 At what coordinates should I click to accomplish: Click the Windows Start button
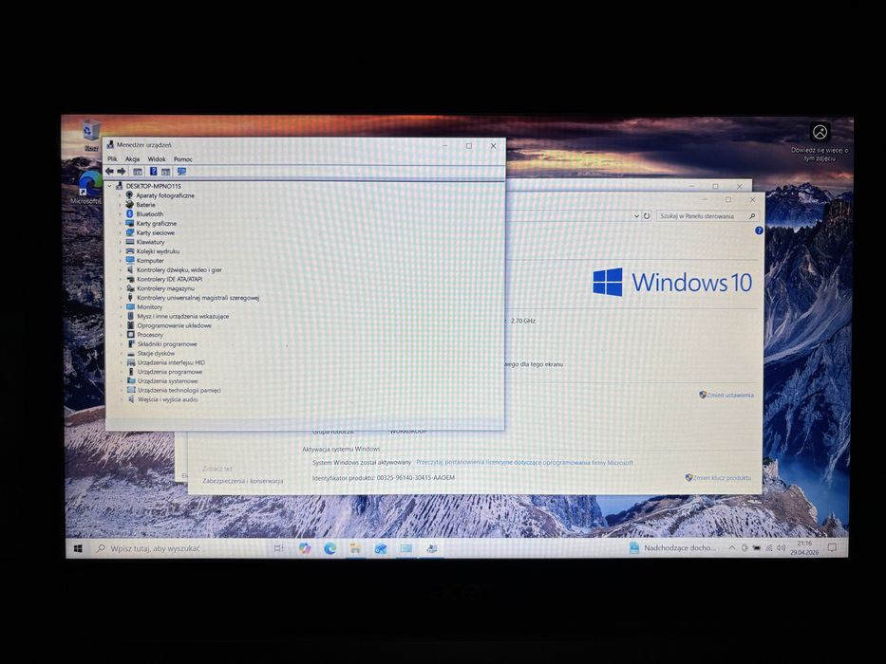click(x=79, y=548)
